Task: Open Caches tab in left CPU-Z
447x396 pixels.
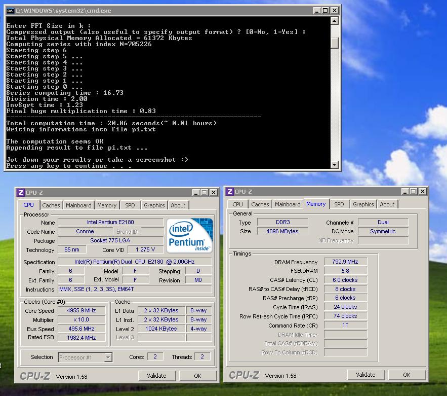Action: tap(51, 205)
